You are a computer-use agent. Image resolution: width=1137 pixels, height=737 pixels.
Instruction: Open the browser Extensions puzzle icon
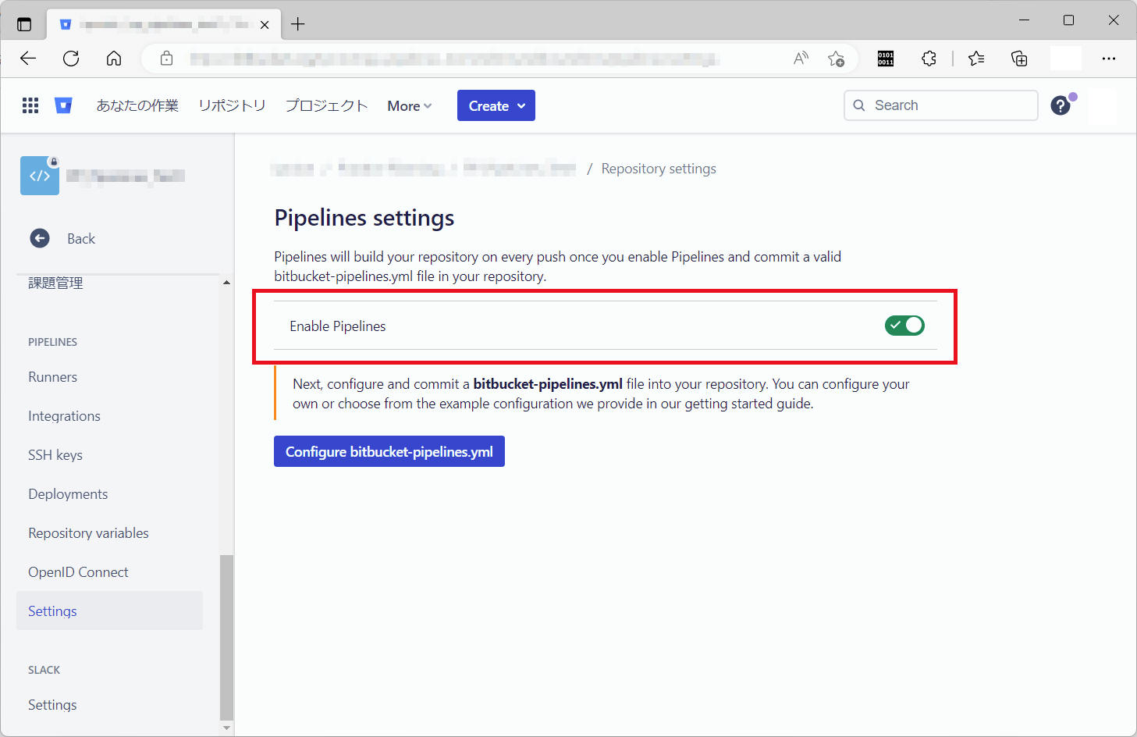929,58
